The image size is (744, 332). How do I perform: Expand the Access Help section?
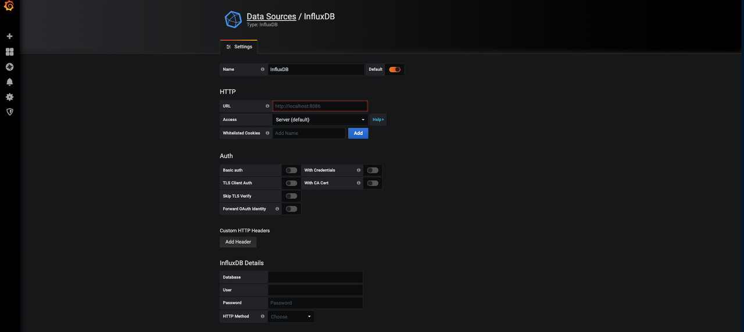click(x=378, y=120)
